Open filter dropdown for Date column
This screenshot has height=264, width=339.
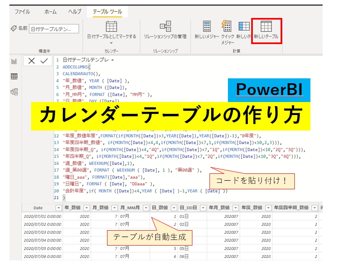click(x=58, y=208)
